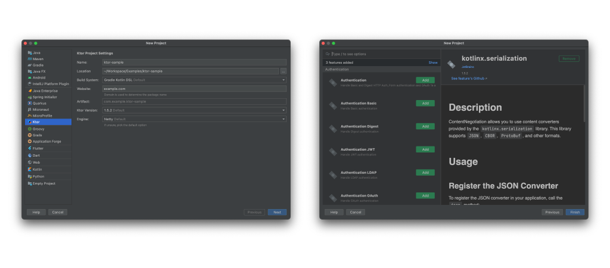Add Authentication JWT feature
610x268 pixels.
click(425, 149)
